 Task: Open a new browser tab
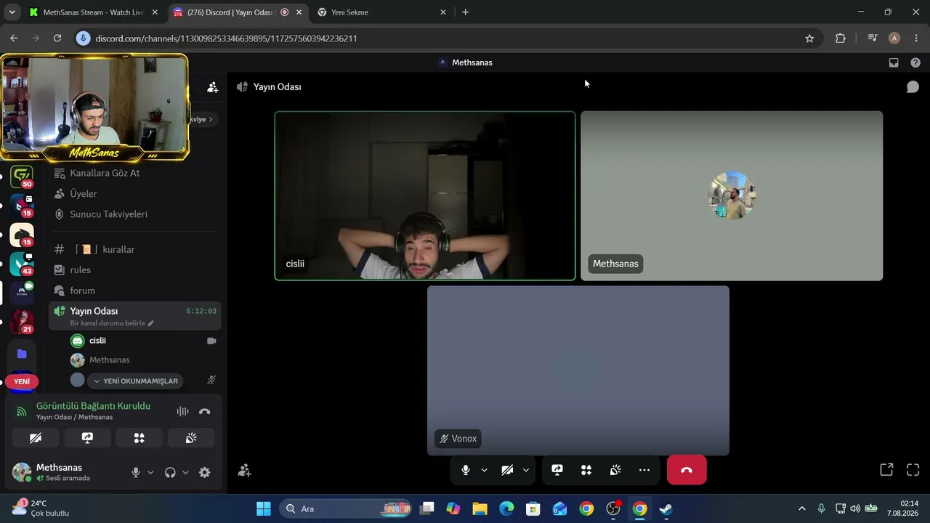[x=465, y=12]
